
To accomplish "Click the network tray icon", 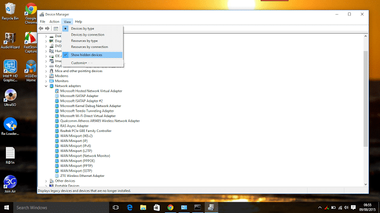I will 340,208.
